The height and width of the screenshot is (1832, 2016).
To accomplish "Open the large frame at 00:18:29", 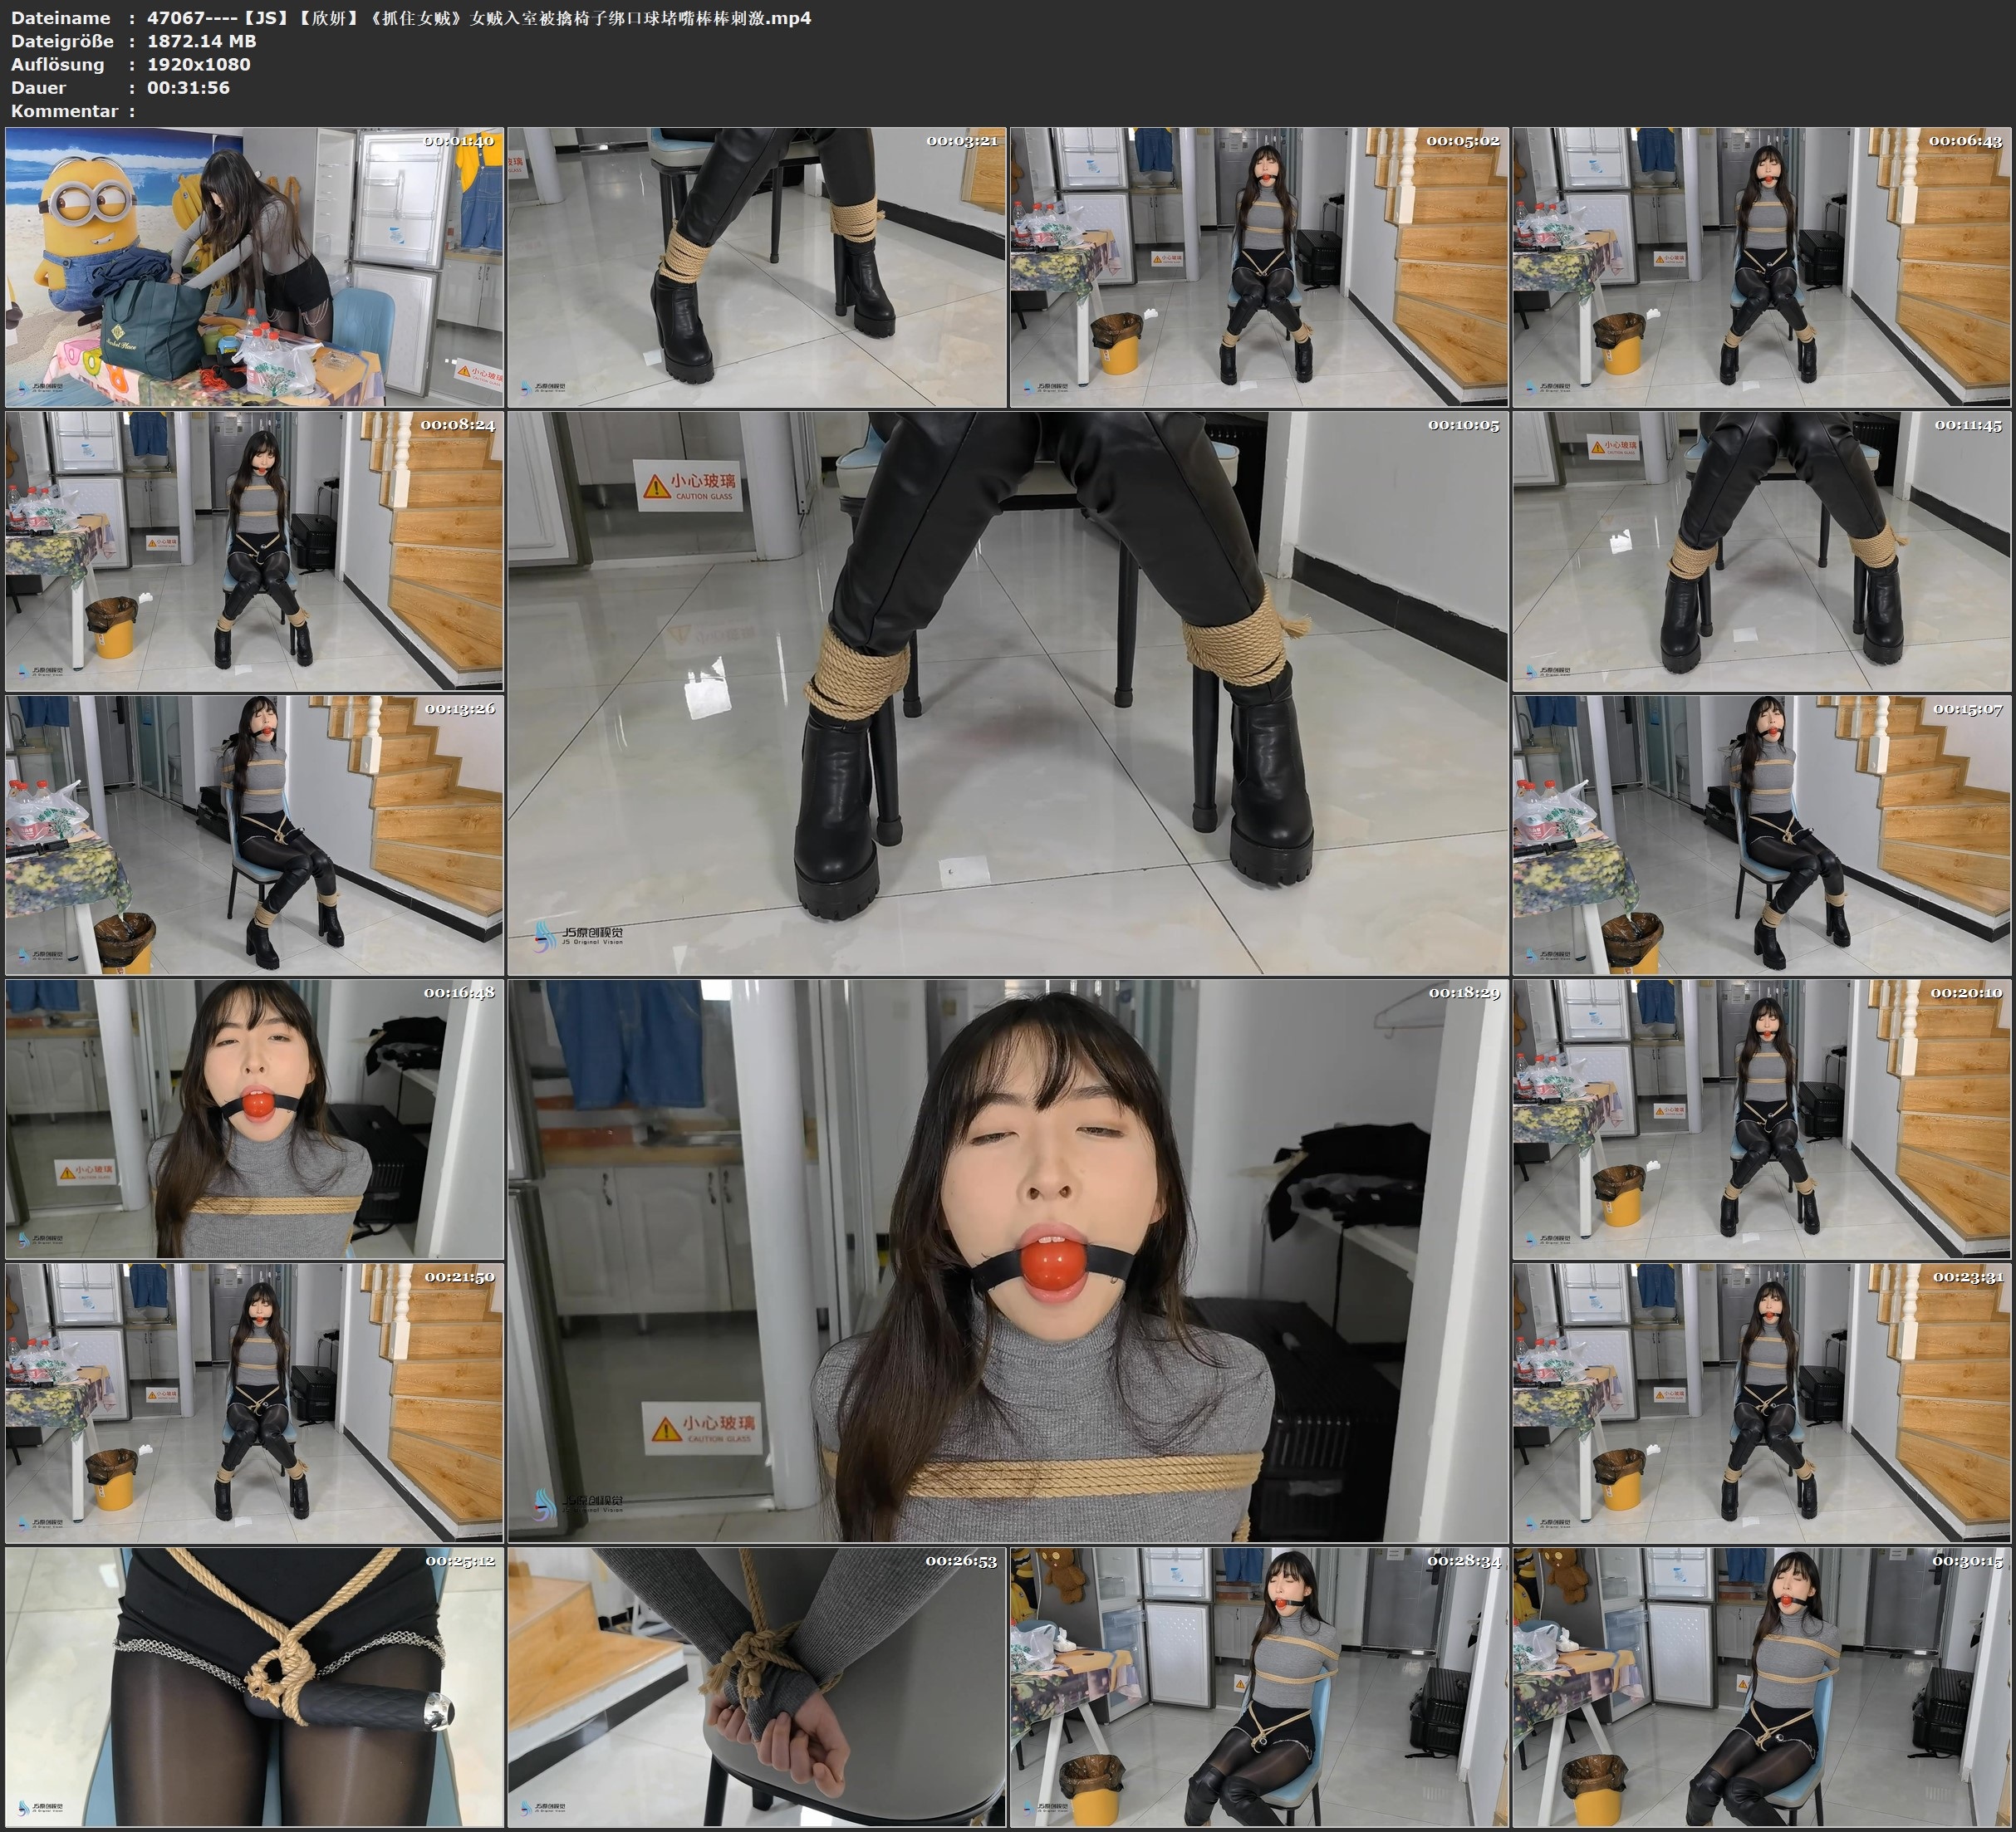I will pos(1008,1260).
